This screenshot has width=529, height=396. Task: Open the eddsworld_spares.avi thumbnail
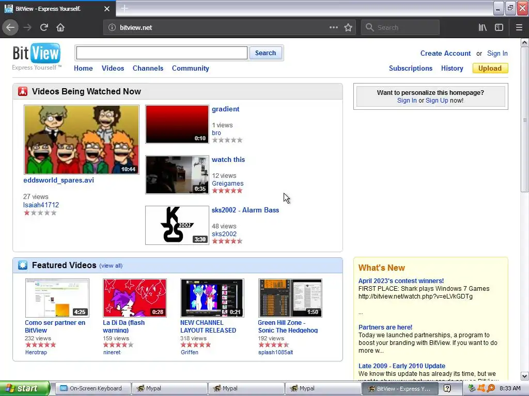click(x=81, y=139)
